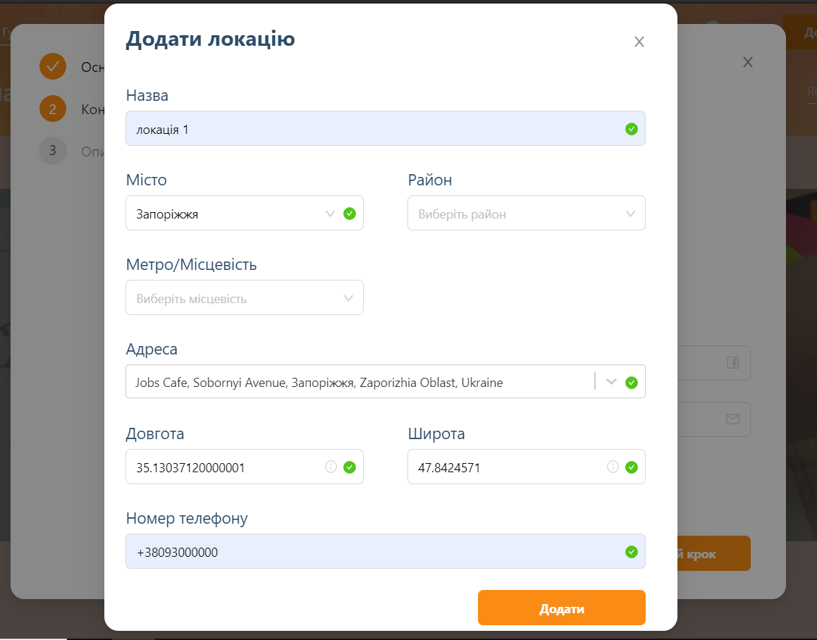
Task: Click background next step button
Action: (714, 553)
